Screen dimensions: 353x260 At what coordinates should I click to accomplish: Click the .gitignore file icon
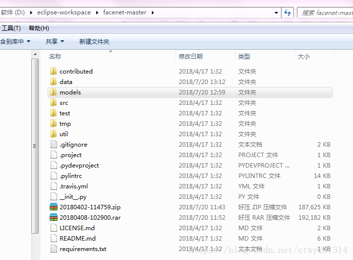[54, 144]
